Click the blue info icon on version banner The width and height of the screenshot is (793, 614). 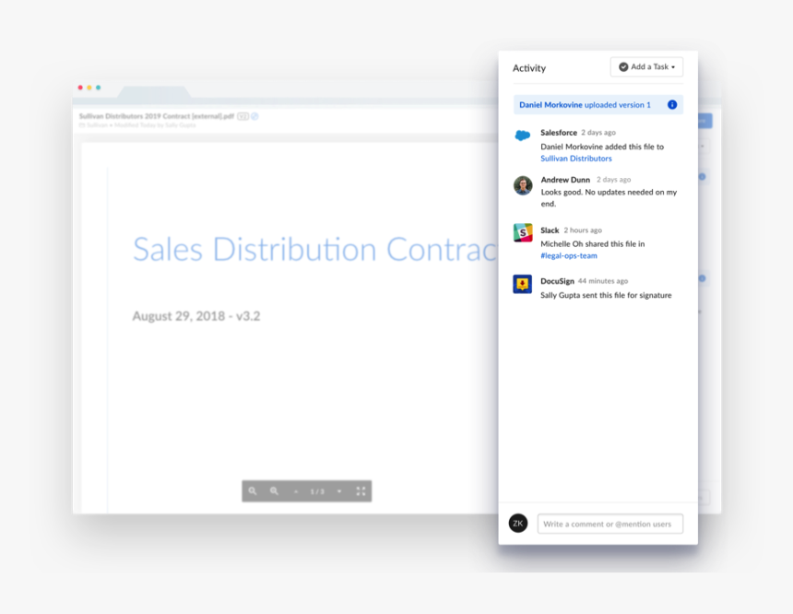pyautogui.click(x=672, y=105)
